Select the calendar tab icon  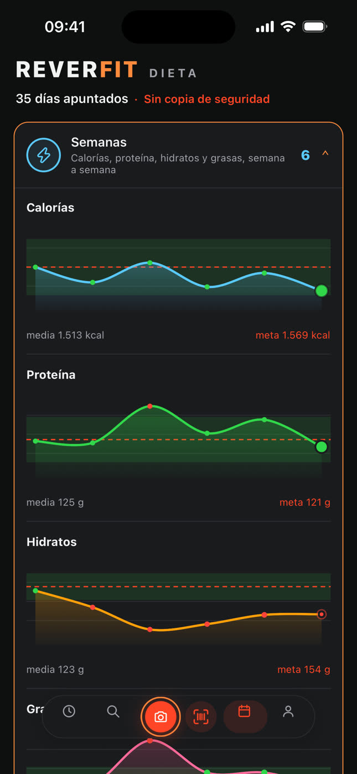point(245,711)
